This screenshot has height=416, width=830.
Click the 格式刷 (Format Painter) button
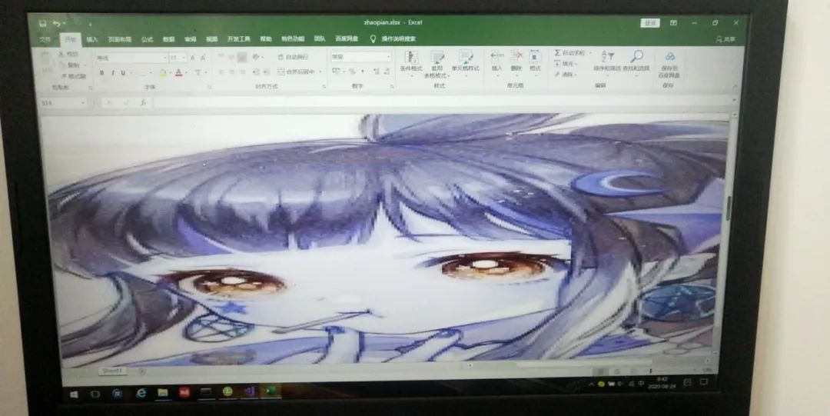pyautogui.click(x=72, y=76)
